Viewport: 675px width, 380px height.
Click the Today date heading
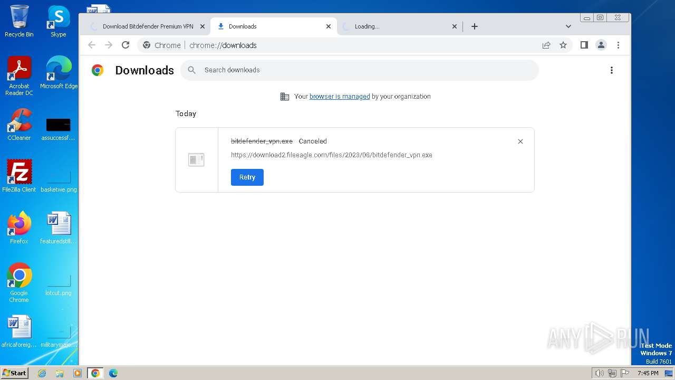[186, 113]
